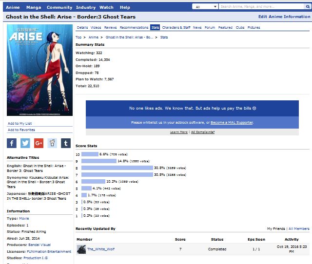Open the Anime navigation menu

[x=13, y=7]
